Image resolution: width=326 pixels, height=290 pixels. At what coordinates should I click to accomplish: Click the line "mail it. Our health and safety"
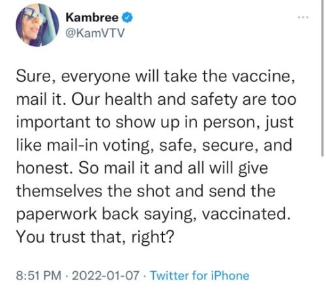point(156,99)
